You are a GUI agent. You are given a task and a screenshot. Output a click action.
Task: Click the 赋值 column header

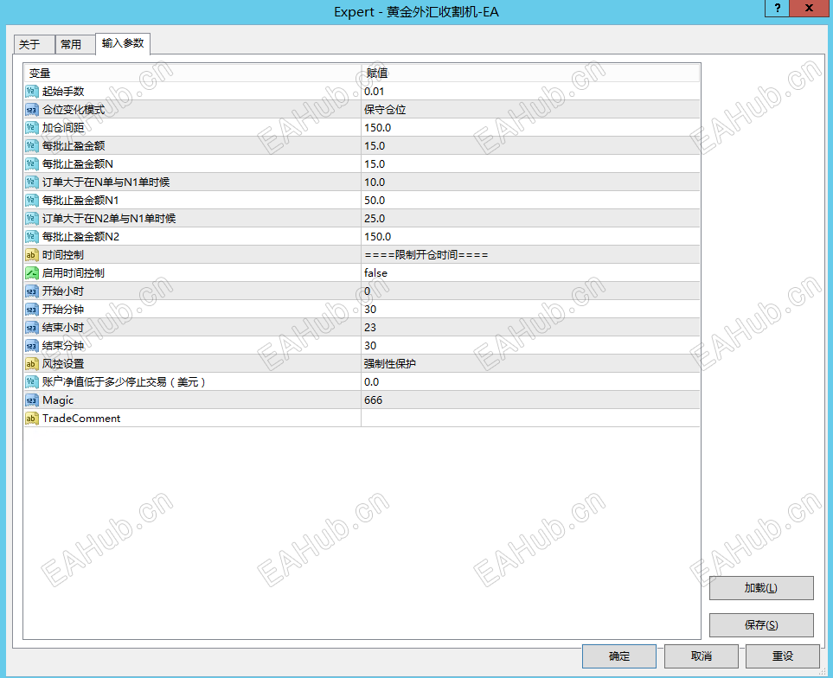[530, 74]
